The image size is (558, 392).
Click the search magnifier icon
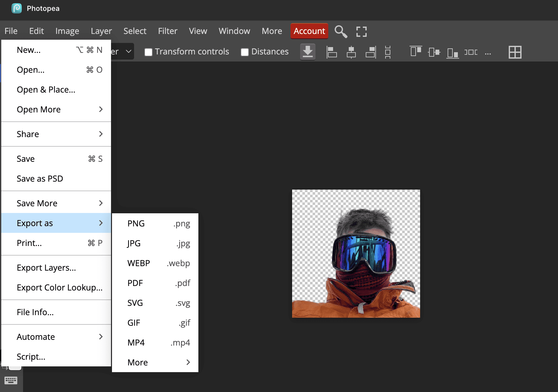tap(341, 31)
